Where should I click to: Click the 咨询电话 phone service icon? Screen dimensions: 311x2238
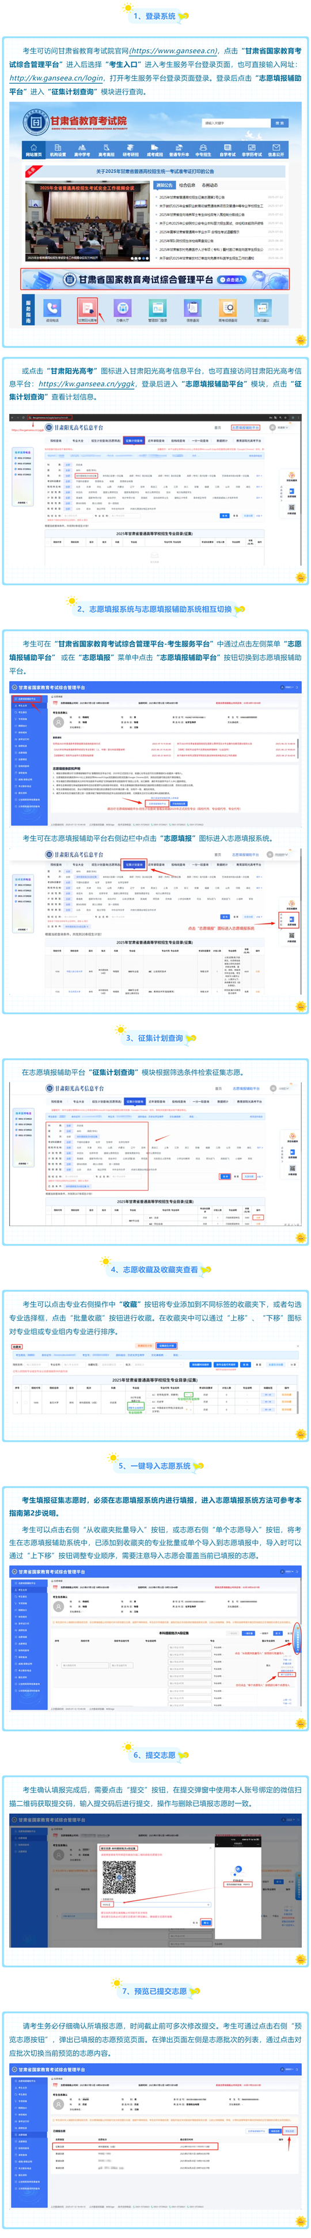click(x=52, y=308)
